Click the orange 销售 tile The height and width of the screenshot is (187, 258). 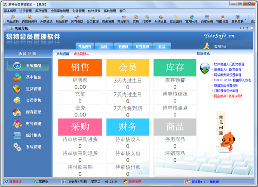click(x=80, y=67)
